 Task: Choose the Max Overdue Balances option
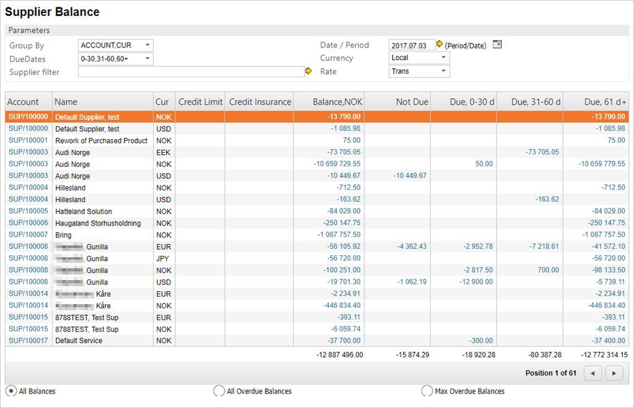point(427,391)
